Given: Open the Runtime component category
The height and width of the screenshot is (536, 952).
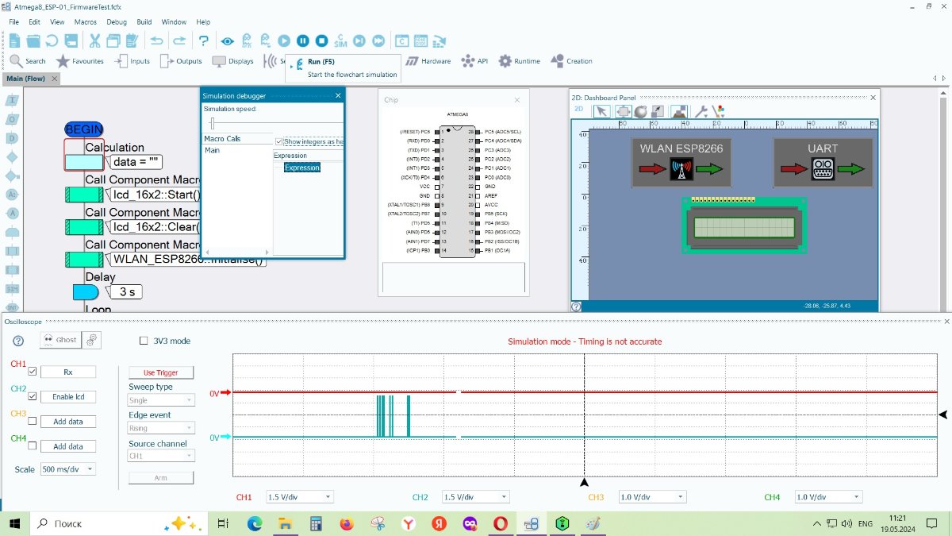Looking at the screenshot, I should tap(519, 61).
